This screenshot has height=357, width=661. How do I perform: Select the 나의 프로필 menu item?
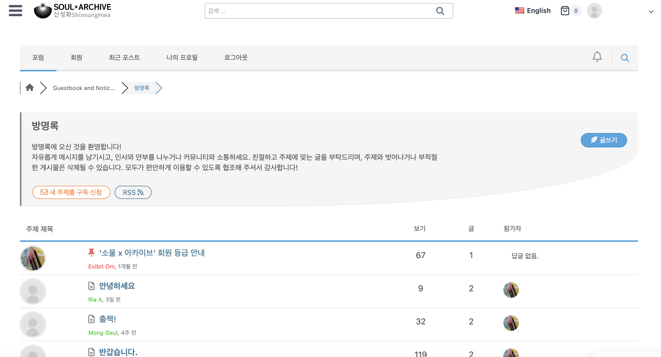coord(182,57)
